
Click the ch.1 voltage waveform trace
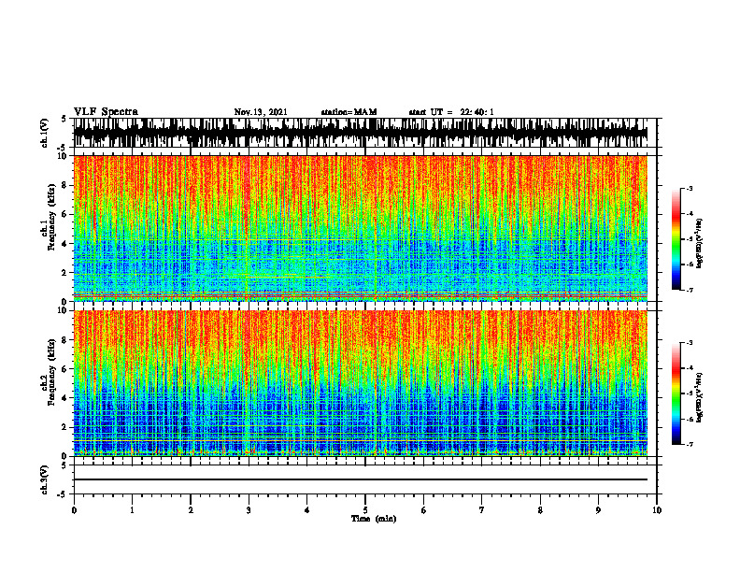click(361, 133)
